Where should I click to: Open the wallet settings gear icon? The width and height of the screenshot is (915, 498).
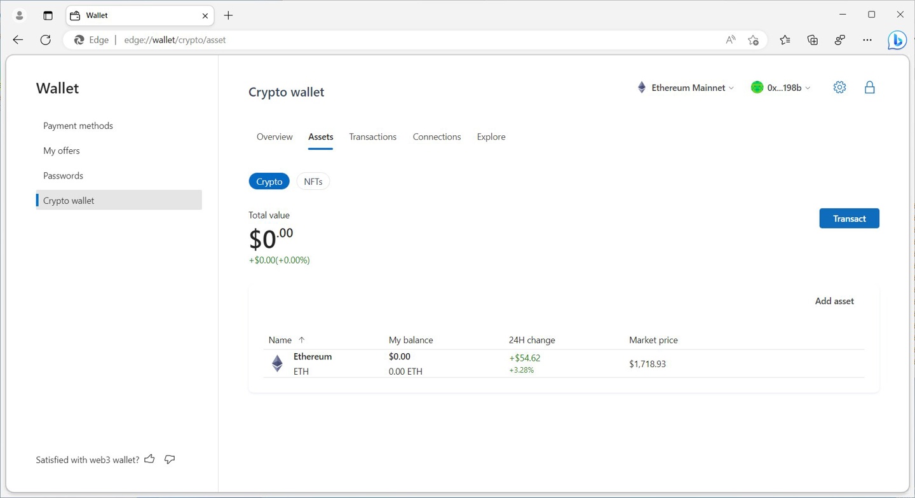(839, 88)
